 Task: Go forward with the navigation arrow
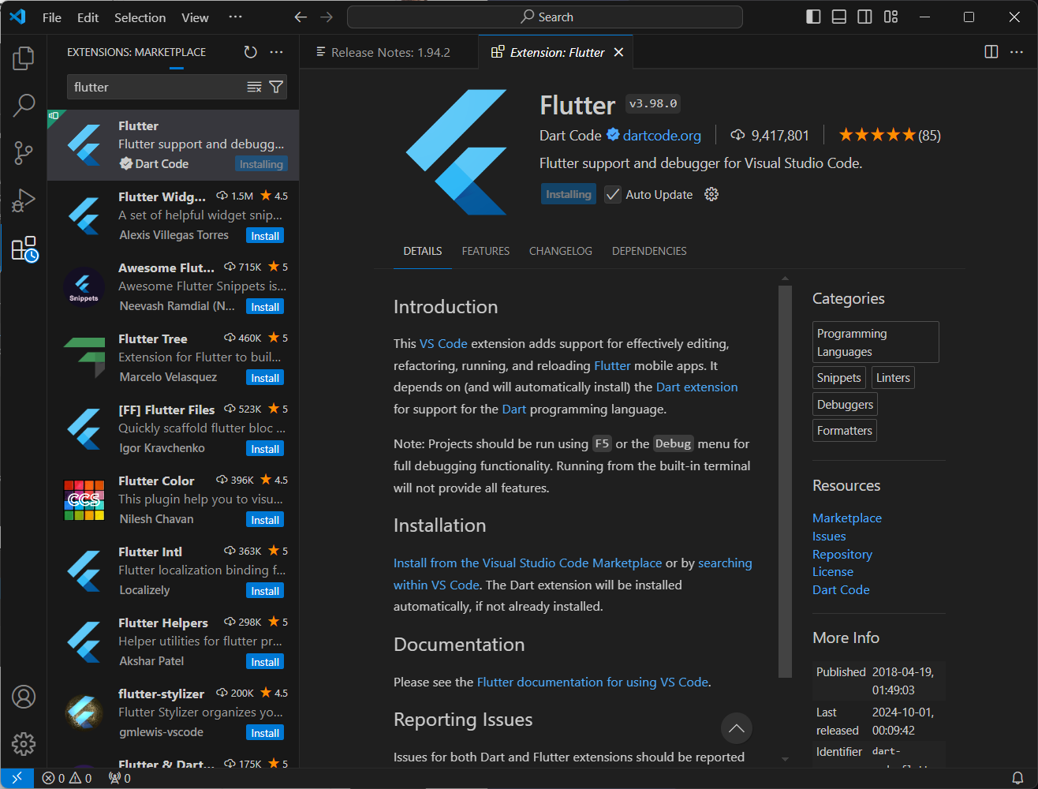click(x=327, y=17)
